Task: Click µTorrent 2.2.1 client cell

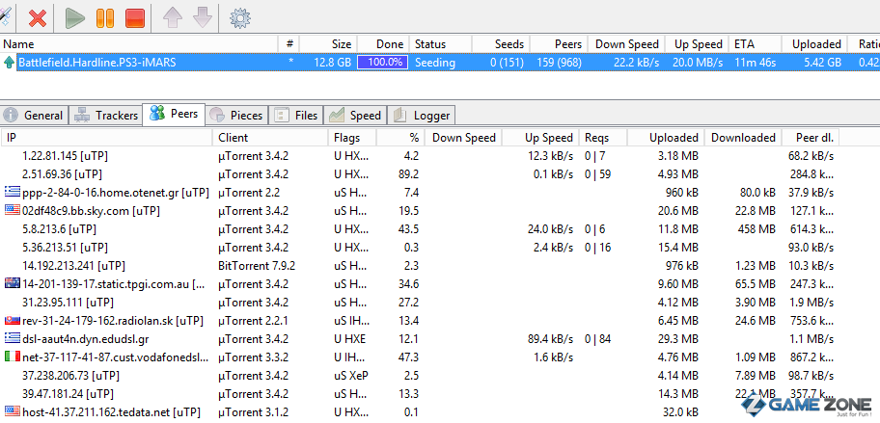Action: (253, 321)
